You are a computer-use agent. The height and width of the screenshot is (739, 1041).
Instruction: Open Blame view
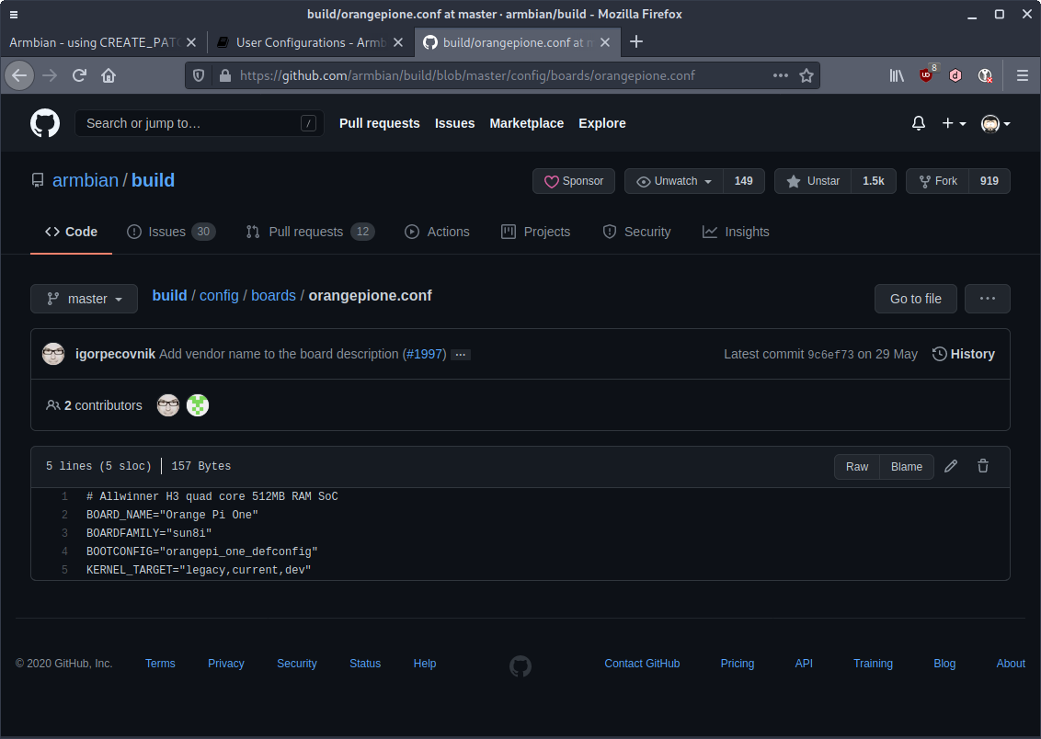pyautogui.click(x=906, y=466)
